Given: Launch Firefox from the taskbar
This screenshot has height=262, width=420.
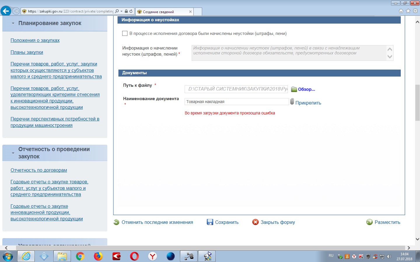Looking at the screenshot, I should click(98, 256).
